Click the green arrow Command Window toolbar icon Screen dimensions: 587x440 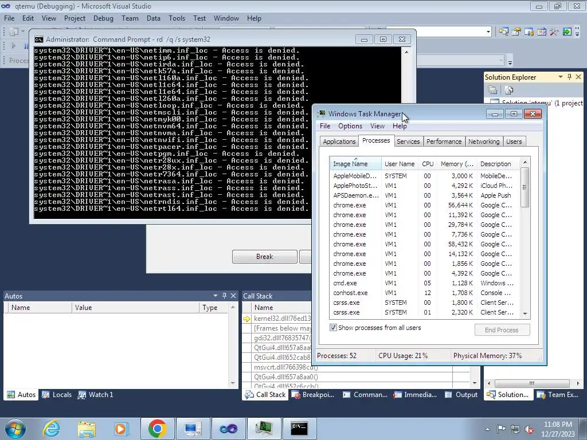point(567,32)
